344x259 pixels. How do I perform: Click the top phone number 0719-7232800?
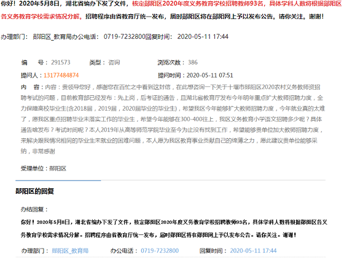coord(124,36)
